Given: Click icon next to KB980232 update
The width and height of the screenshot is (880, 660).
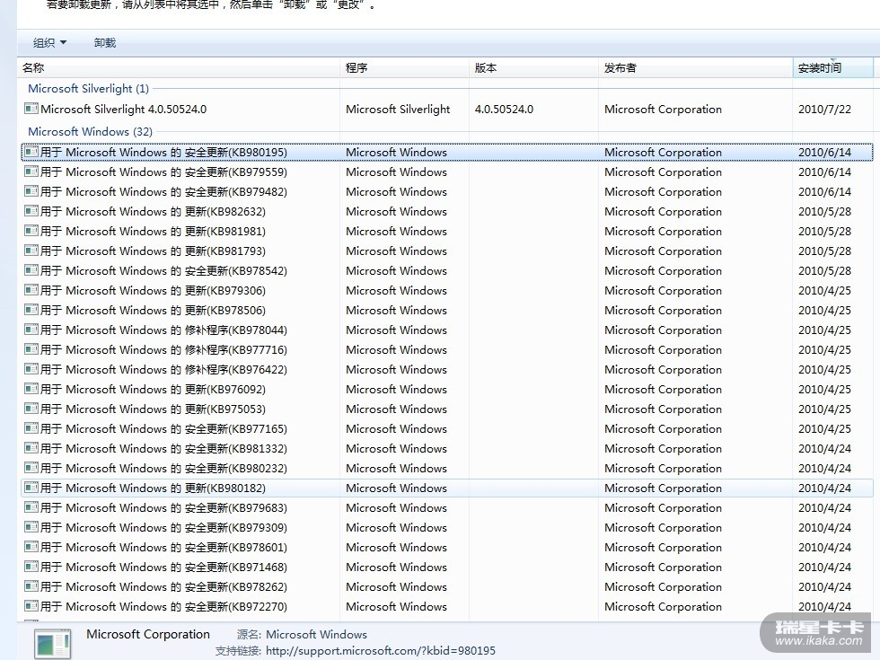Looking at the screenshot, I should (x=31, y=468).
